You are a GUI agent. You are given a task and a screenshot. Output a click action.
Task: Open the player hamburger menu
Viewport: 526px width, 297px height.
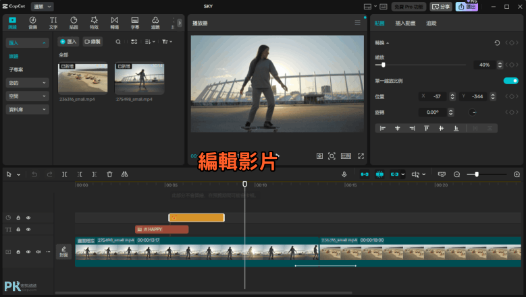coord(358,23)
